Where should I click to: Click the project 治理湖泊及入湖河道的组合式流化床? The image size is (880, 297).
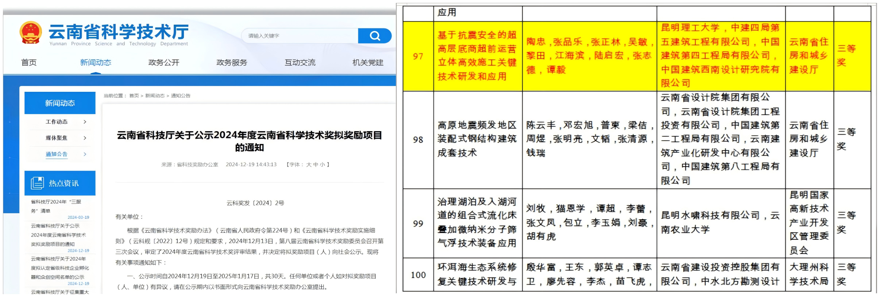[477, 223]
